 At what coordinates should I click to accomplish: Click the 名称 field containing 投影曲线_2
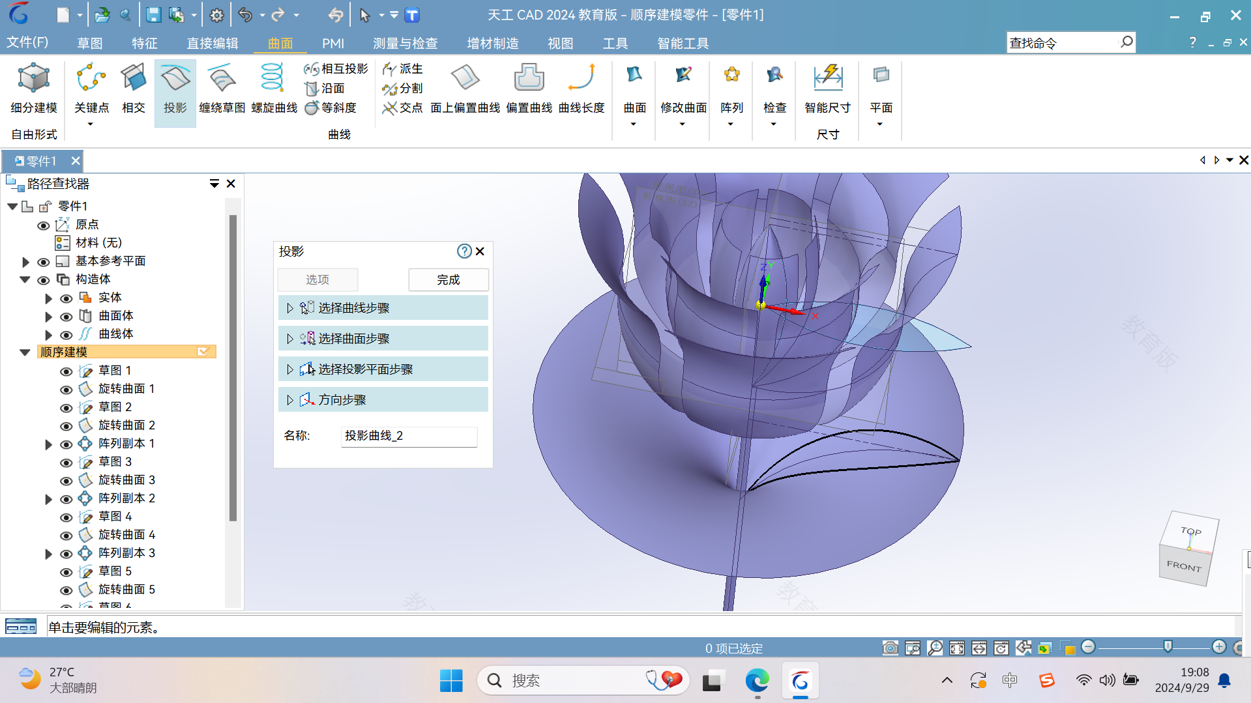(409, 436)
